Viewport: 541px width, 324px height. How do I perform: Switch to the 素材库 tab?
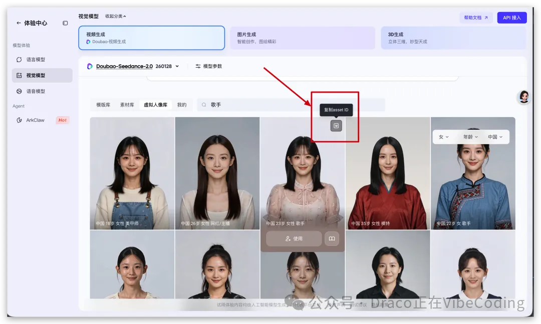click(x=127, y=105)
